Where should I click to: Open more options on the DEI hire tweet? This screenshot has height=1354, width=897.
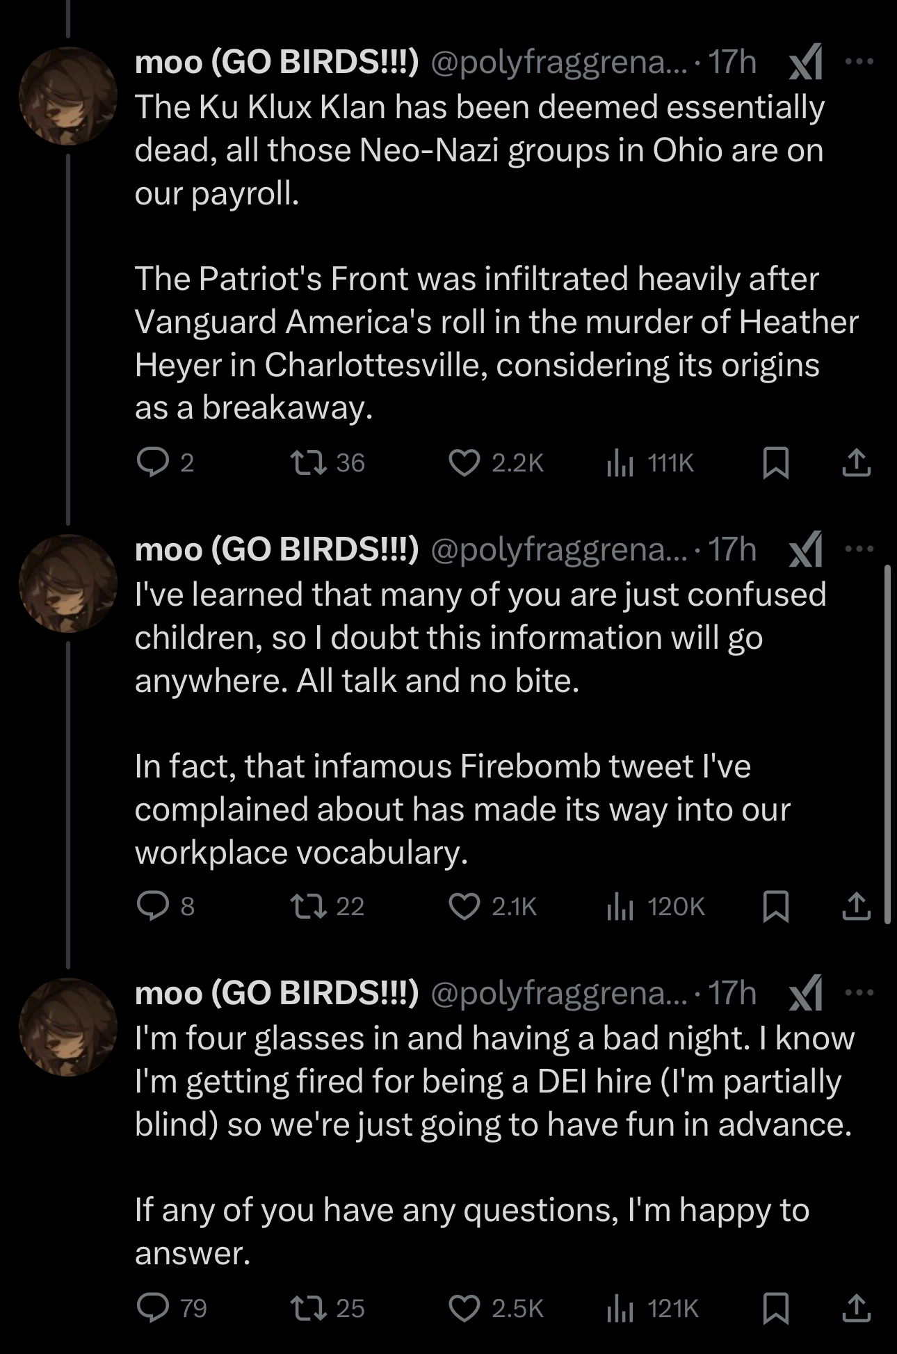click(x=859, y=992)
